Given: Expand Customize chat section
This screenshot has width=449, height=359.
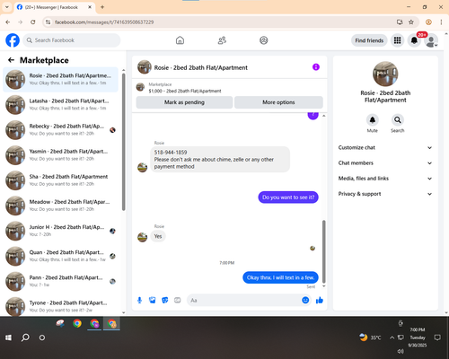Looking at the screenshot, I should click(x=385, y=147).
